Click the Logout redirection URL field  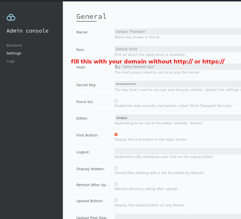coord(178,151)
